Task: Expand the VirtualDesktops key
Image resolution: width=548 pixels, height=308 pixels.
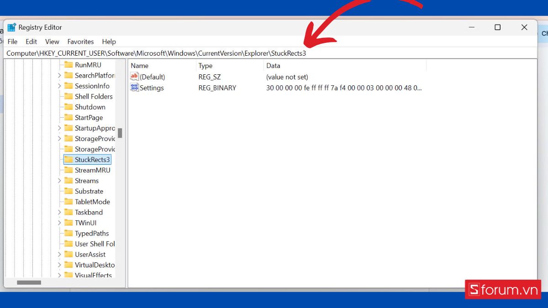Action: tap(59, 265)
